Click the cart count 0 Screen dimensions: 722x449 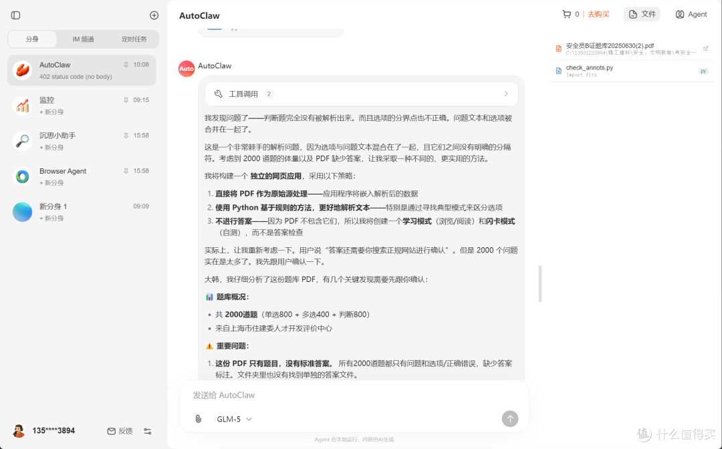coord(577,14)
